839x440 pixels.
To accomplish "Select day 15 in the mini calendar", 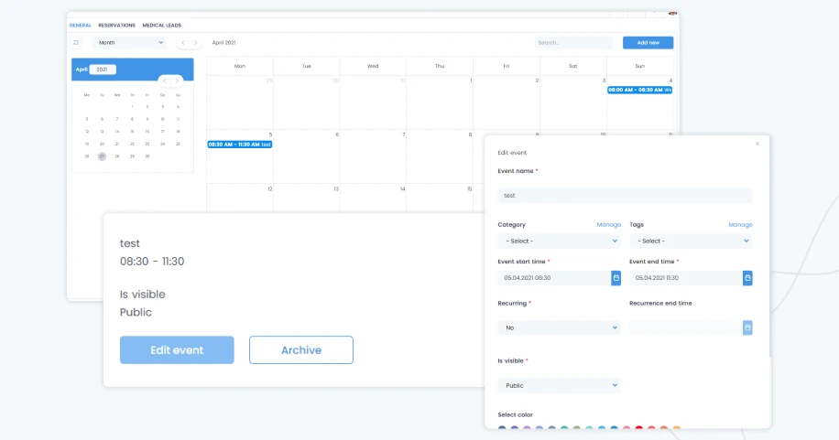I will pos(132,132).
